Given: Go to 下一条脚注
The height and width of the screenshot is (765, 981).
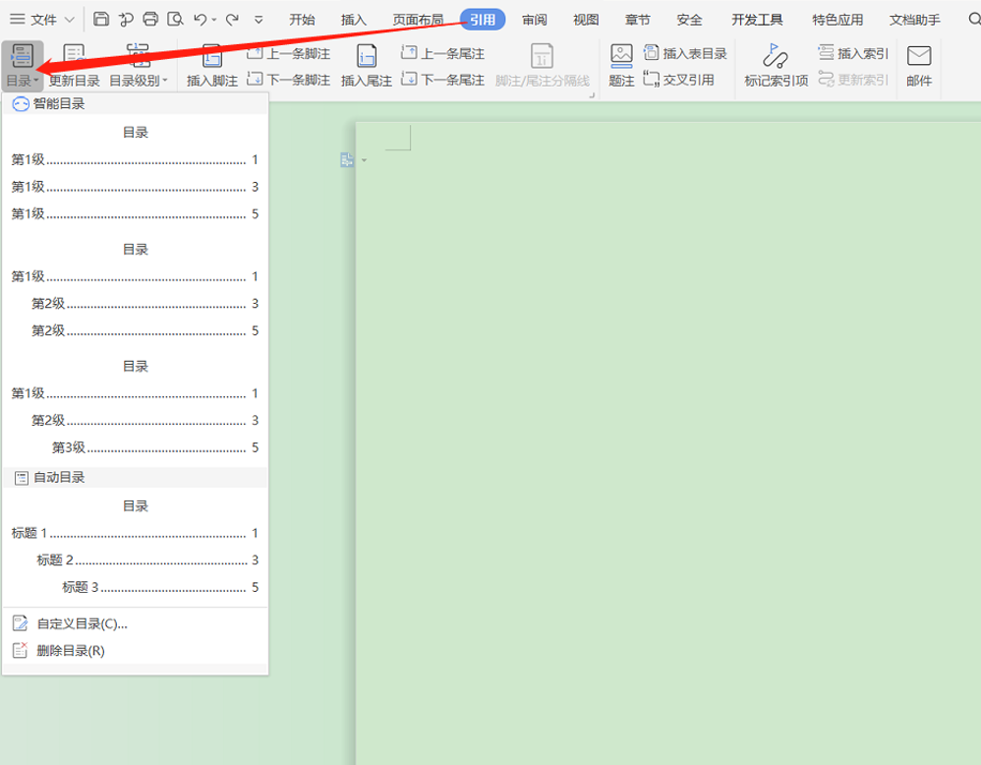Looking at the screenshot, I should click(x=289, y=80).
